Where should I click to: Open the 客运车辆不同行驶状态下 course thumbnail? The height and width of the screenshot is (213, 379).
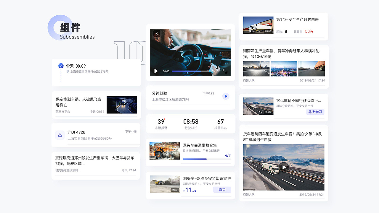coord(258,106)
